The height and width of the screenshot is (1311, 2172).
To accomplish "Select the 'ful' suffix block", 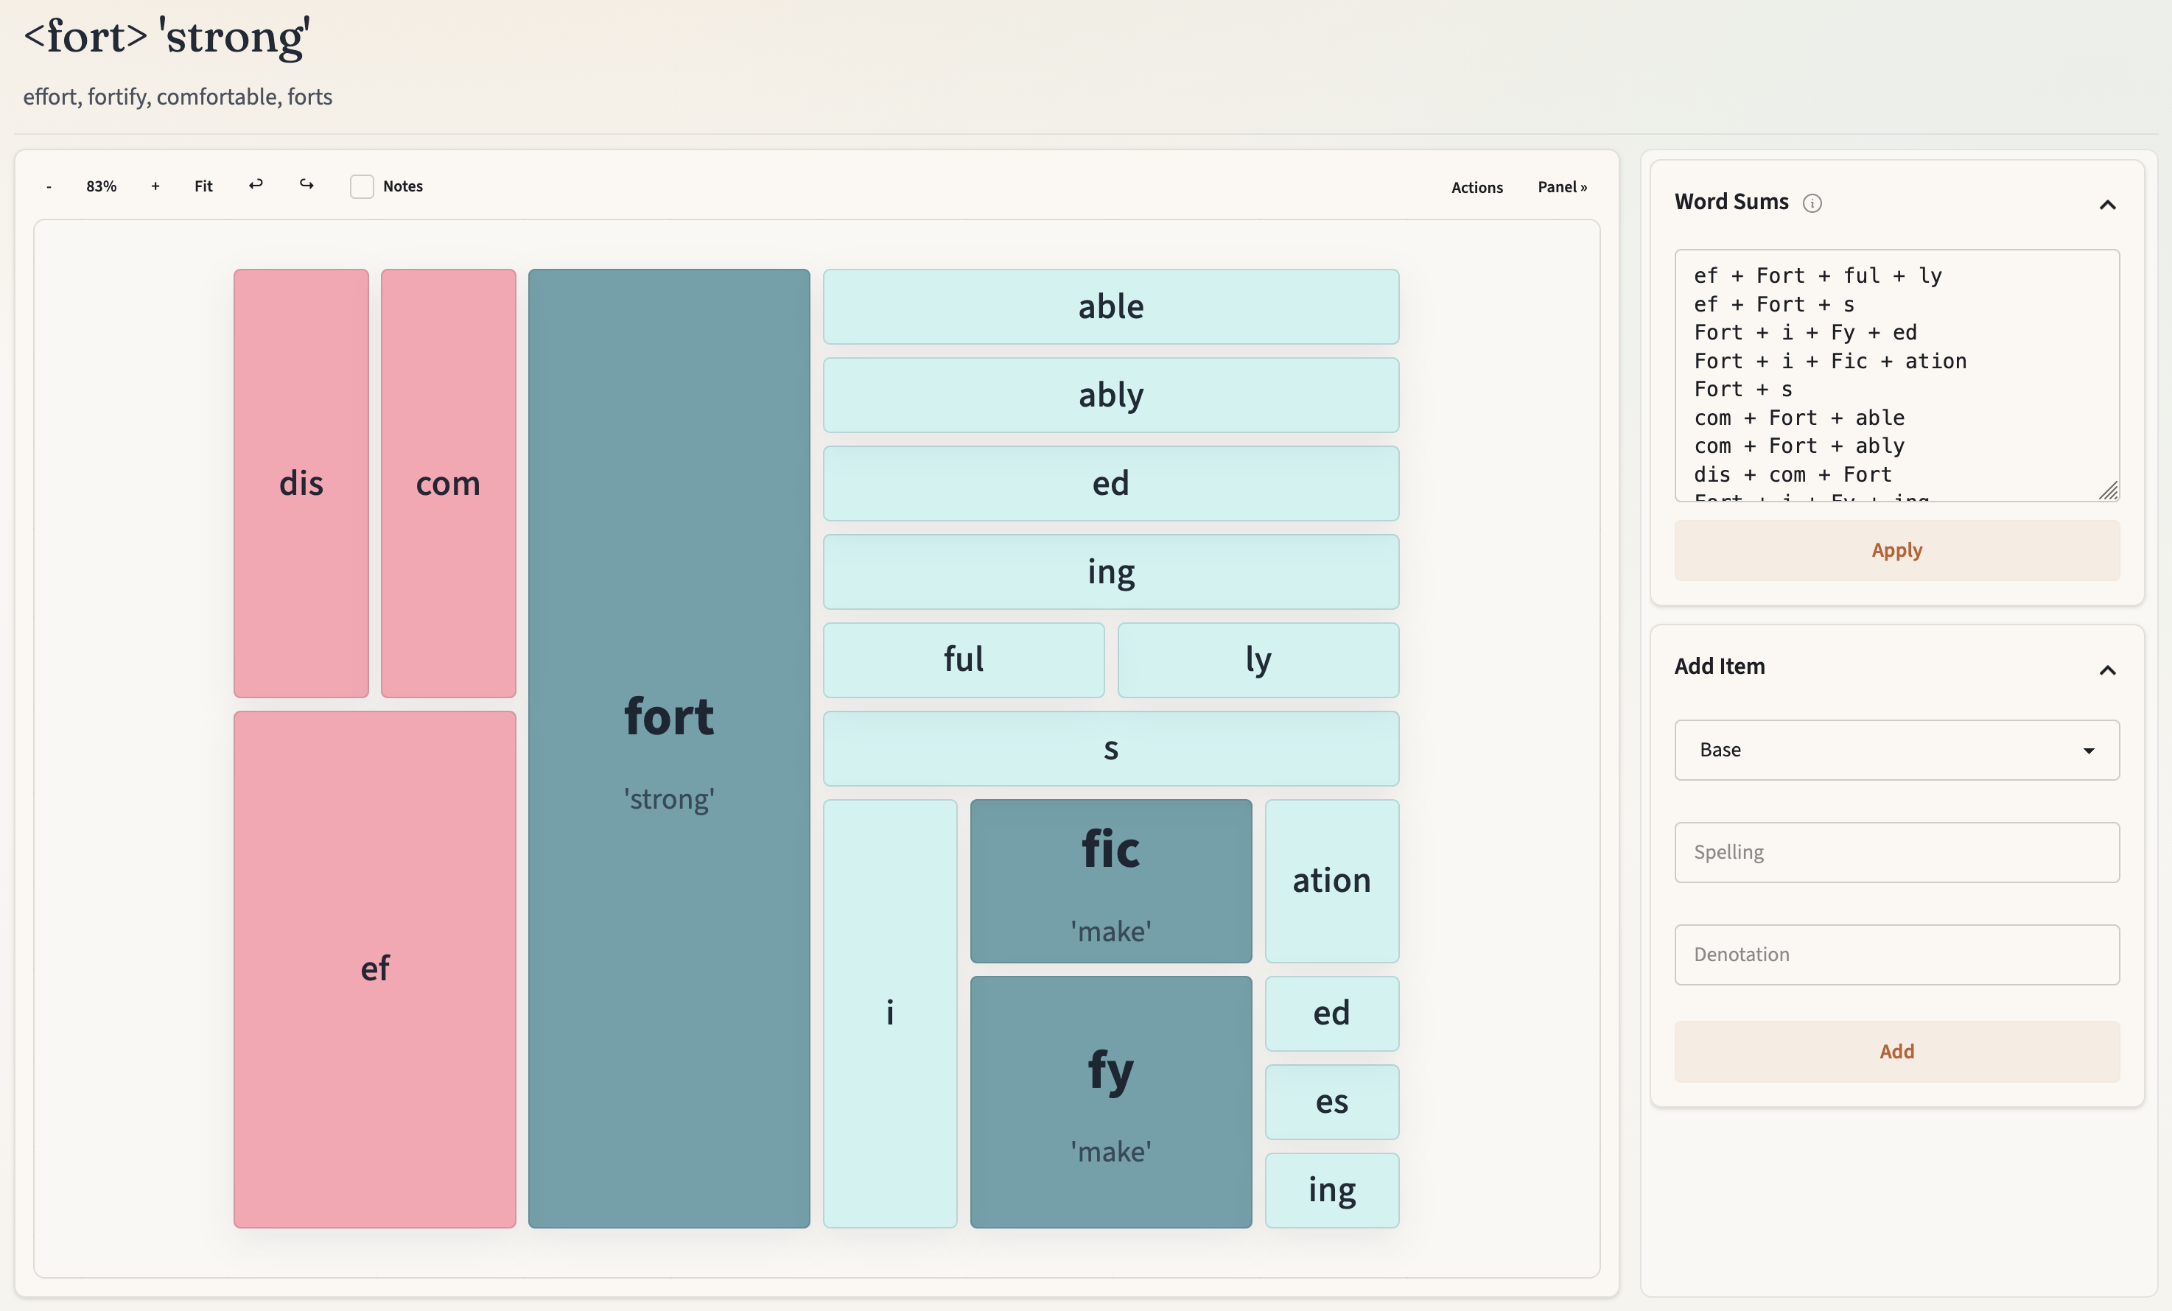I will [964, 660].
